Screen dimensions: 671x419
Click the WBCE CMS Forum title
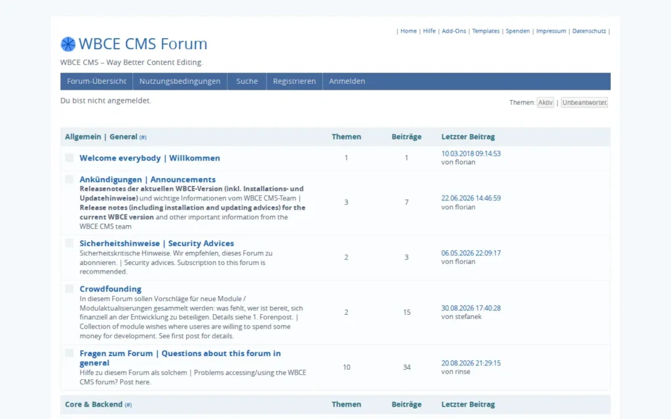pyautogui.click(x=143, y=44)
